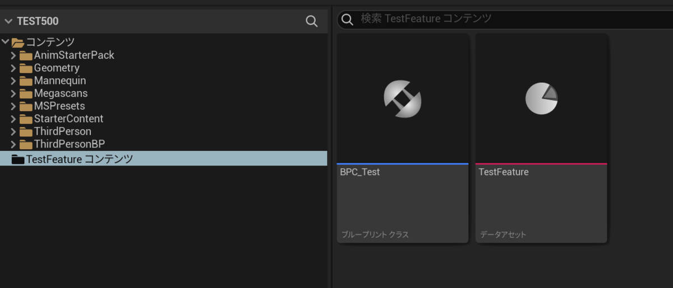Collapse the TEST500 section header arrow
This screenshot has width=673, height=288.
click(8, 21)
